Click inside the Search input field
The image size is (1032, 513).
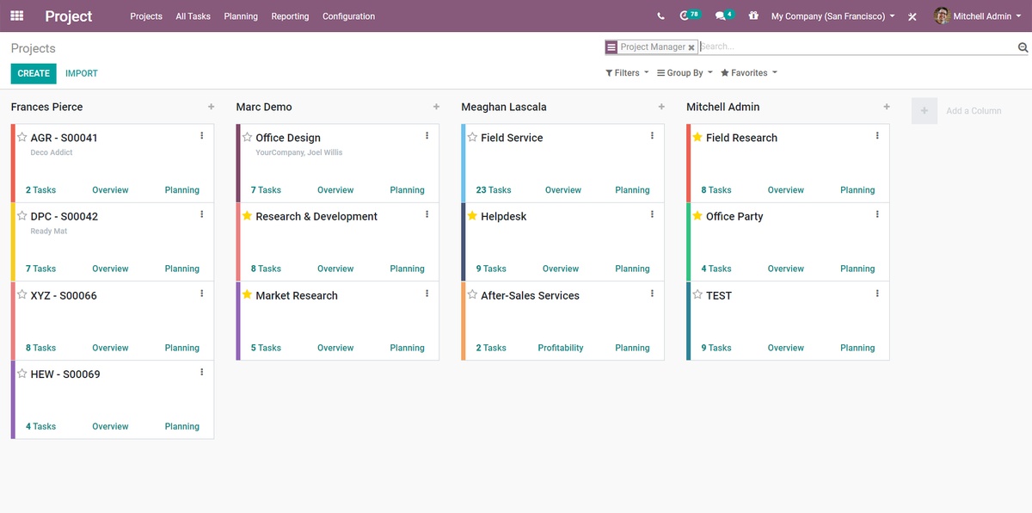774,47
